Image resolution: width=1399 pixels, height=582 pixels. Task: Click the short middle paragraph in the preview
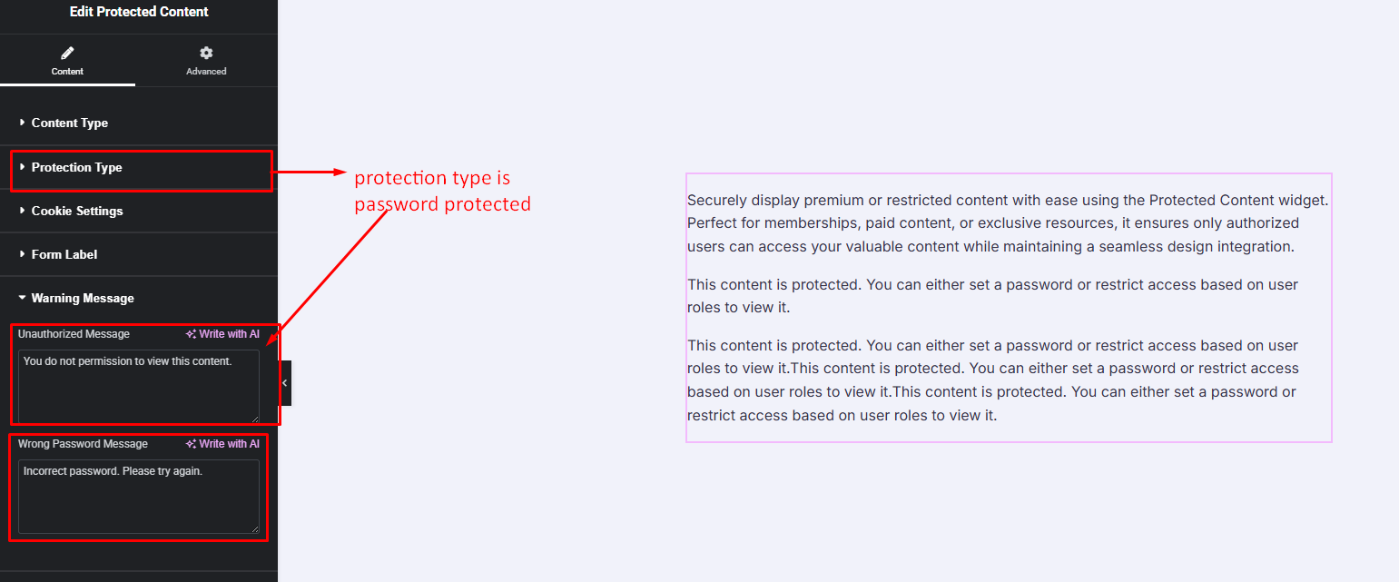pyautogui.click(x=992, y=296)
